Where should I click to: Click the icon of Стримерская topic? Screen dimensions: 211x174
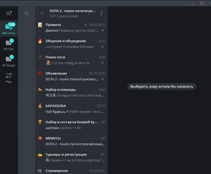[x=40, y=171]
